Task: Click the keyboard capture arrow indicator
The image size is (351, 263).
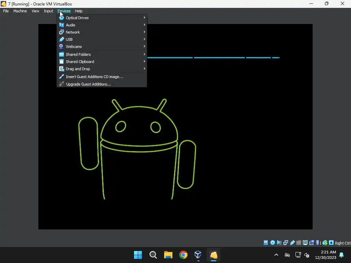Action: 331,243
